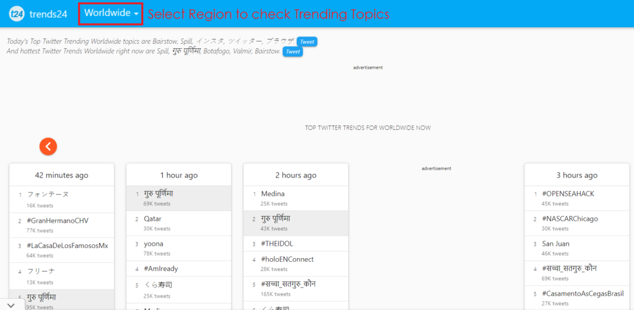Viewport: 634px width, 310px height.
Task: Click the orange back arrow button
Action: [48, 146]
